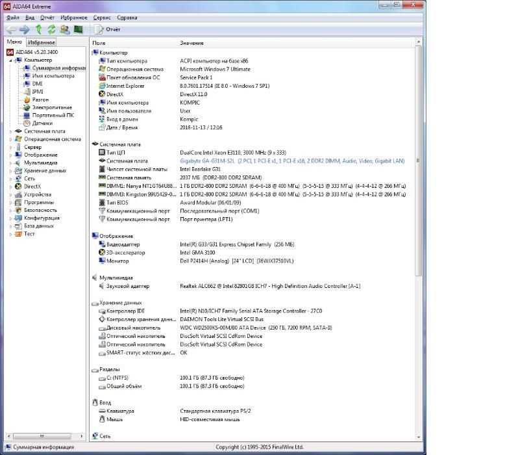This screenshot has width=505, height=455.
Task: Click the Конфигурация tree icon
Action: pyautogui.click(x=18, y=218)
